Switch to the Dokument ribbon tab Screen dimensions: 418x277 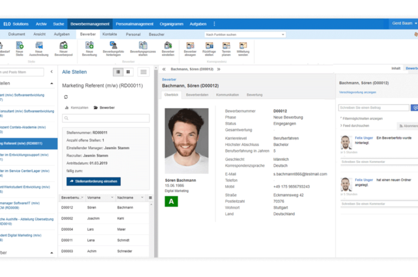(16, 35)
